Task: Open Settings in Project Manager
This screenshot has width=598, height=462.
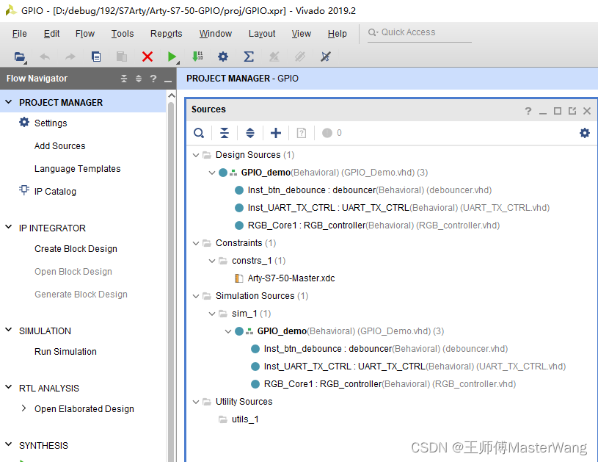Action: [51, 123]
